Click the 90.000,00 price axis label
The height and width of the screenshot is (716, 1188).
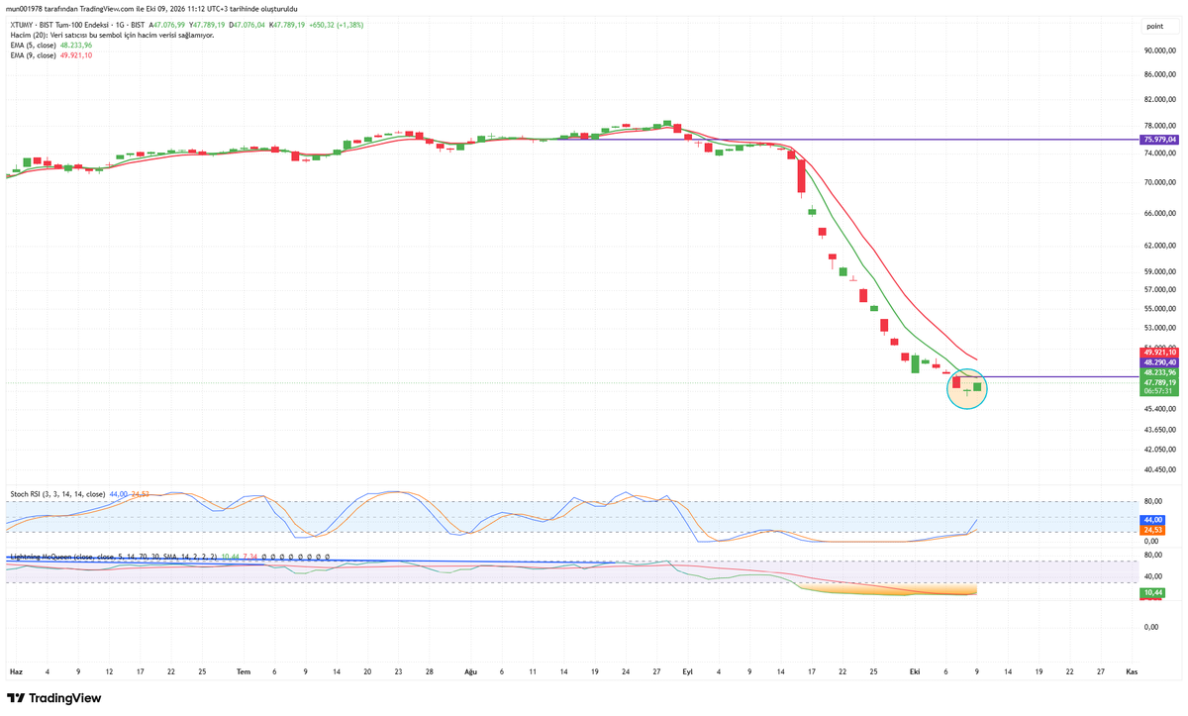tap(1159, 51)
